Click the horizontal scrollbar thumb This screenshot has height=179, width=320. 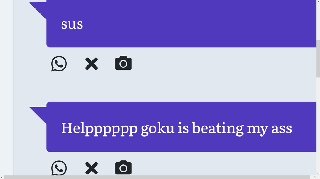click(156, 177)
